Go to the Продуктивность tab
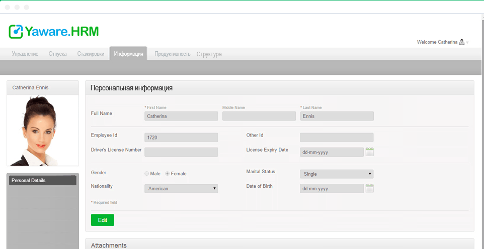This screenshot has width=484, height=249. (172, 54)
